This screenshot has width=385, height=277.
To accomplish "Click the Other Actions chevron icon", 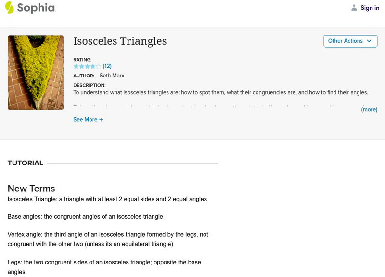I will (x=368, y=41).
